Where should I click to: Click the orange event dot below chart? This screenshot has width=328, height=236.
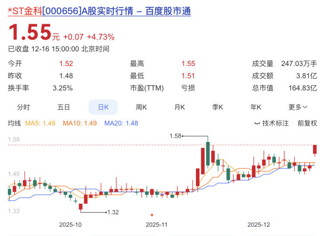point(152,215)
